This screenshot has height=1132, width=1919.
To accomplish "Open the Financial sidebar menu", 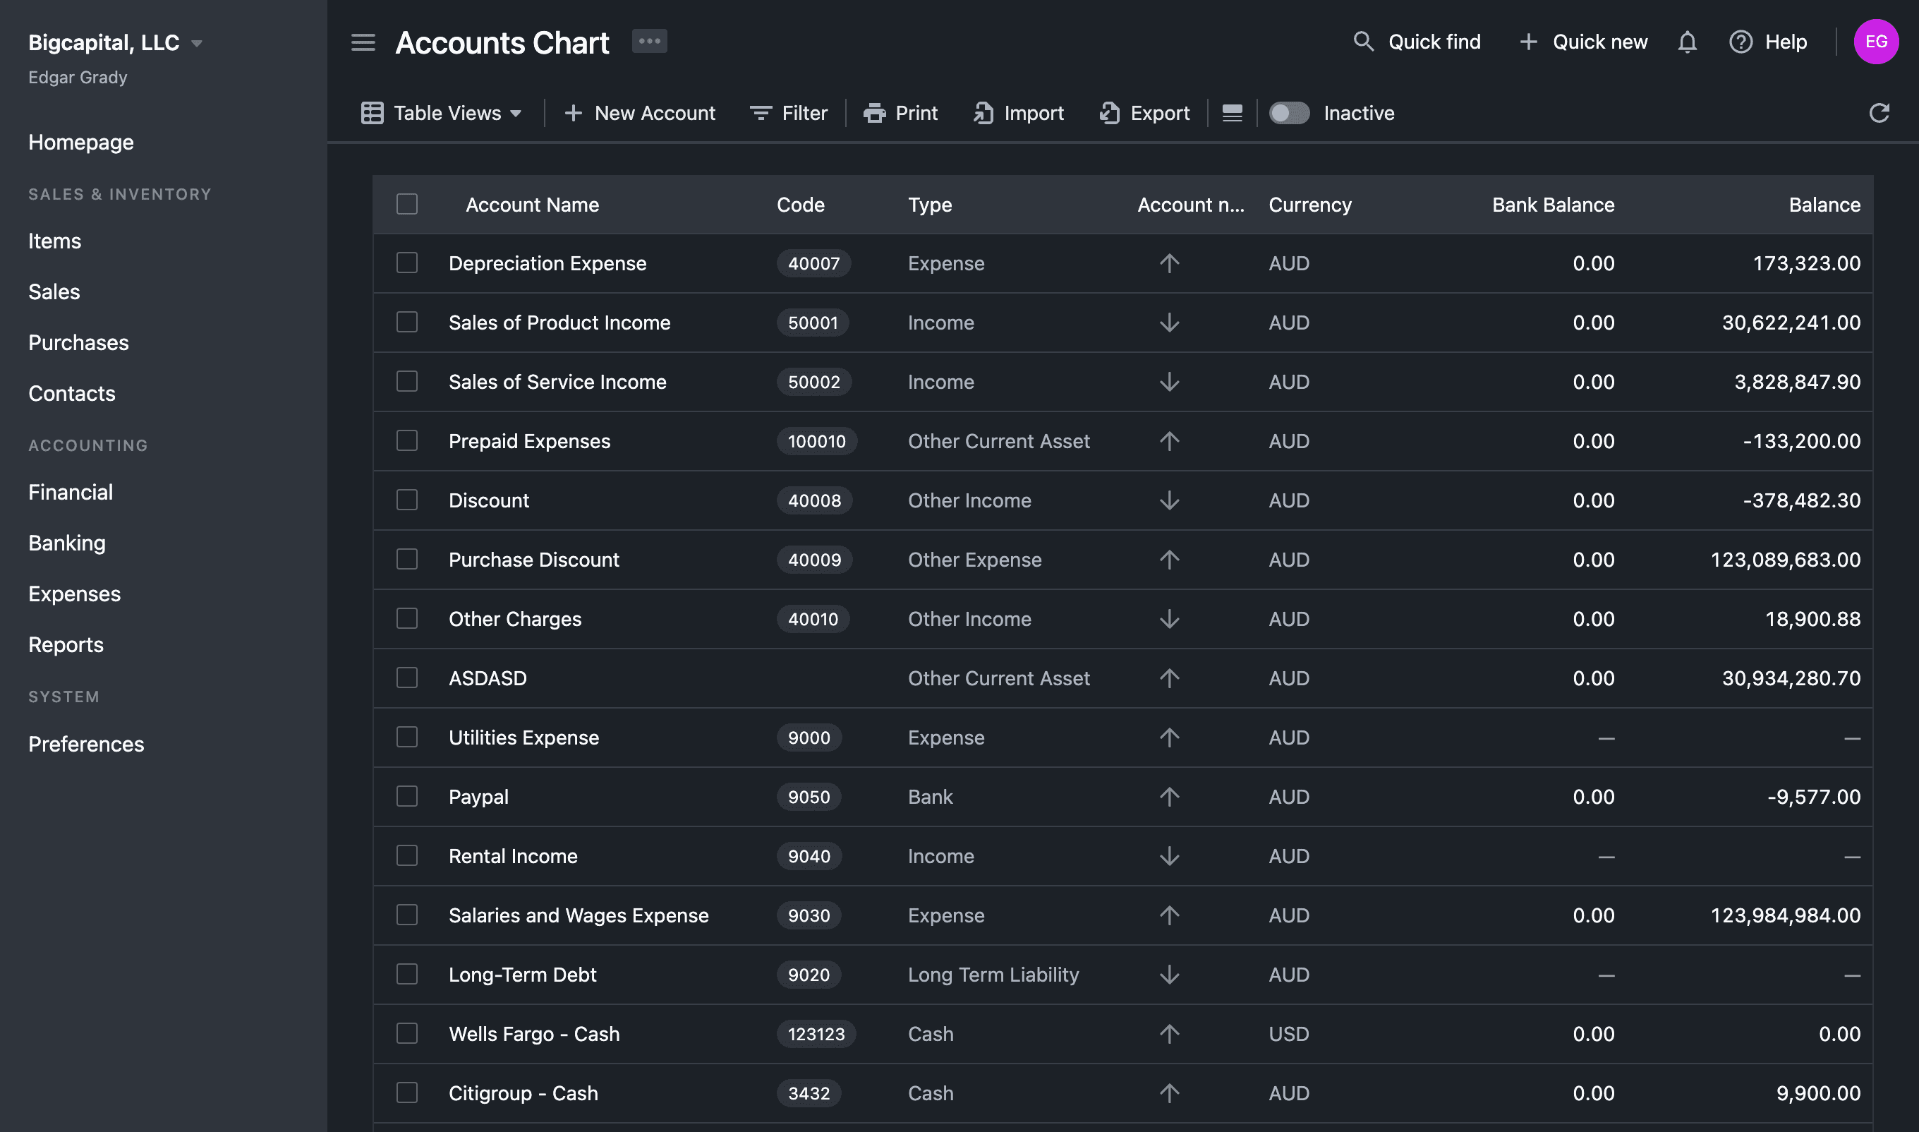I will [70, 492].
